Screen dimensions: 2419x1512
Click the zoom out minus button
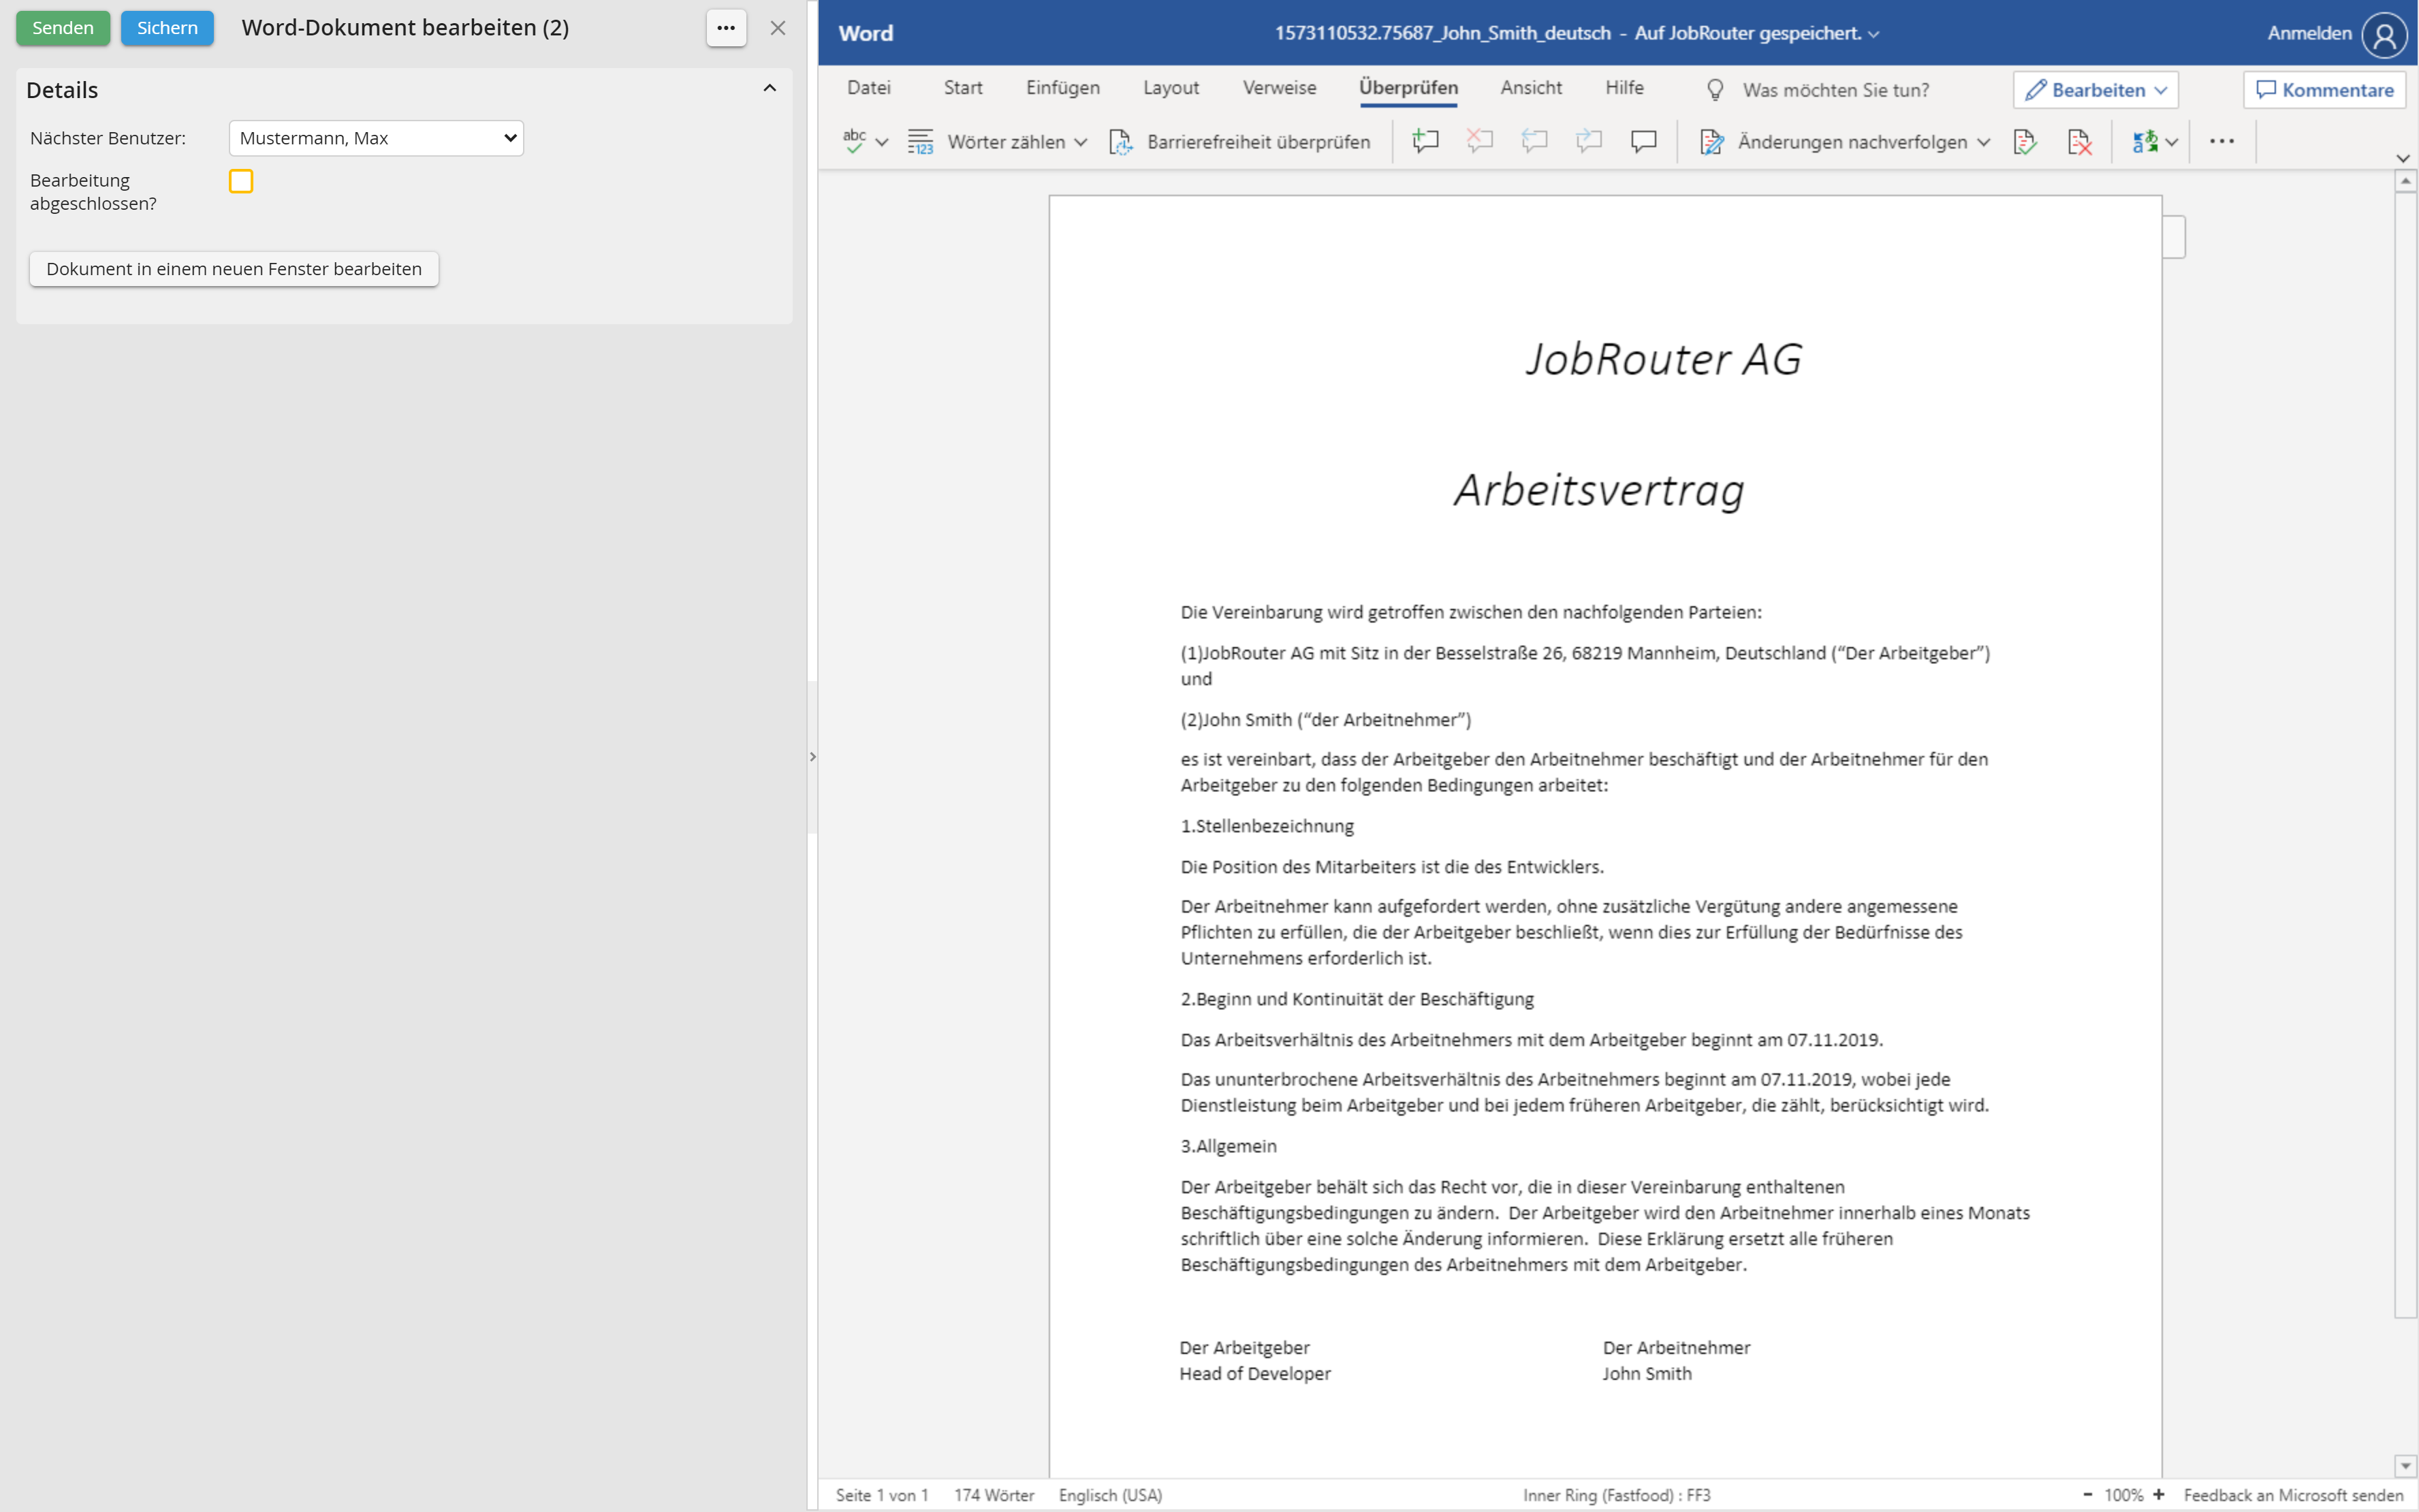[x=2087, y=1495]
